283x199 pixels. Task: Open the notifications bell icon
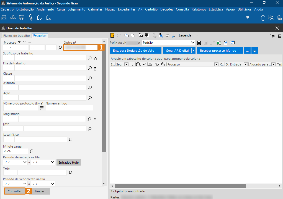[x=263, y=18]
